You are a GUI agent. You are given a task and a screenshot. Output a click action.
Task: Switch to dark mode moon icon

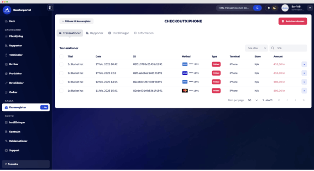tap(275, 8)
